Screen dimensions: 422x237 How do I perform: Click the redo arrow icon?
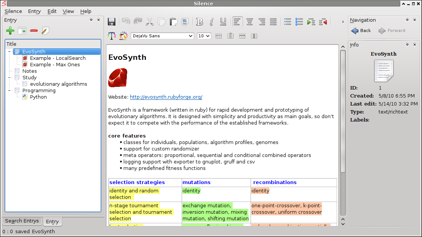coord(138,22)
